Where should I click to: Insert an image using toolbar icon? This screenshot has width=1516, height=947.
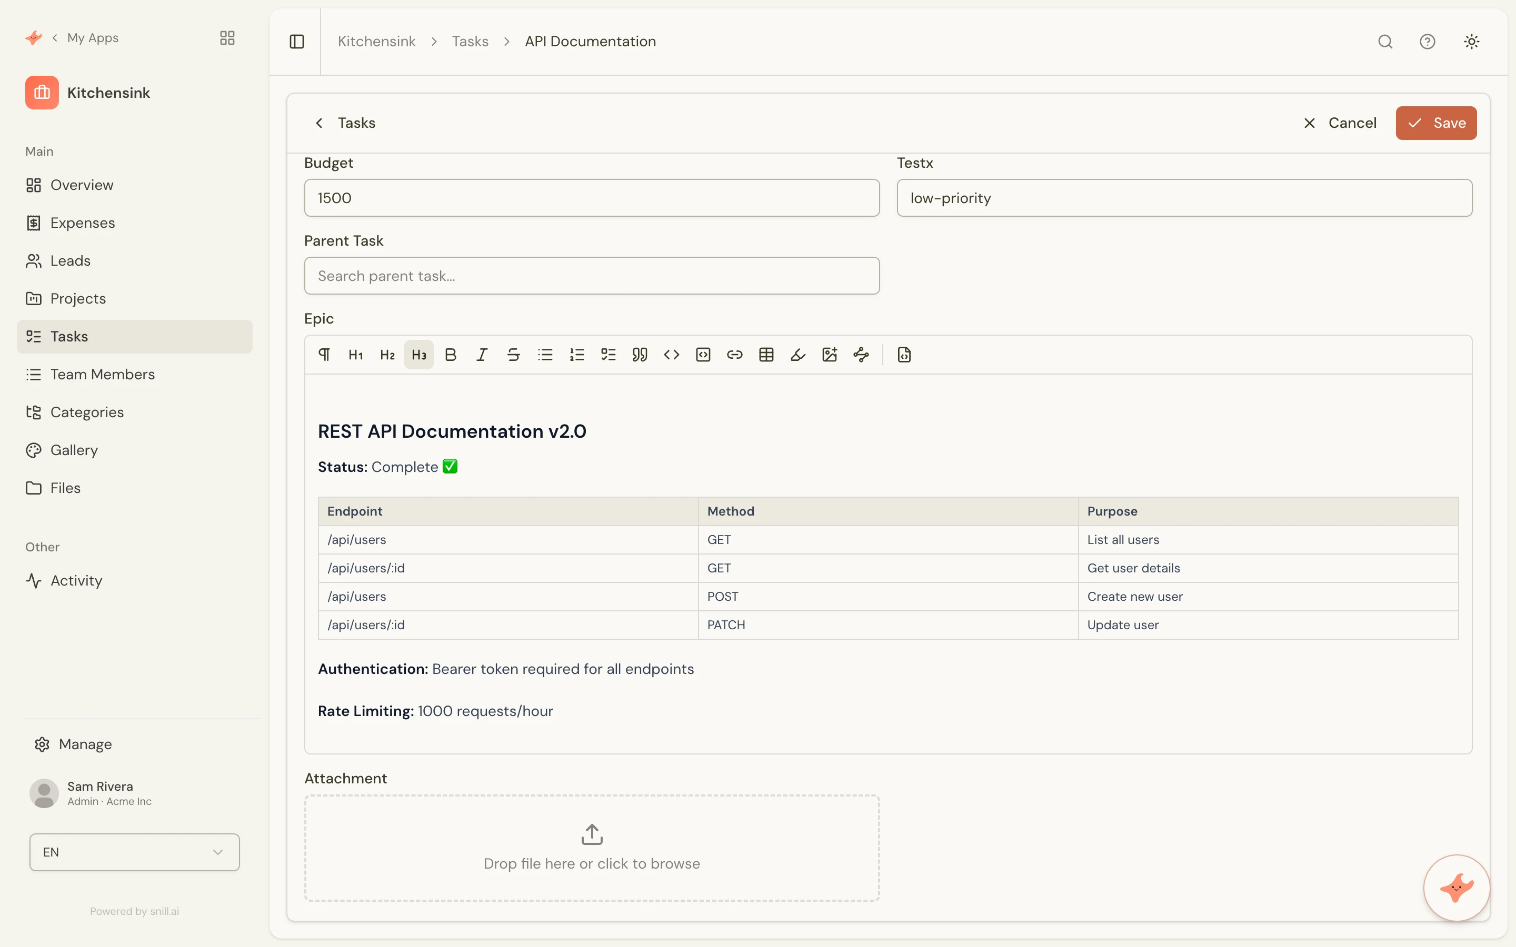830,355
